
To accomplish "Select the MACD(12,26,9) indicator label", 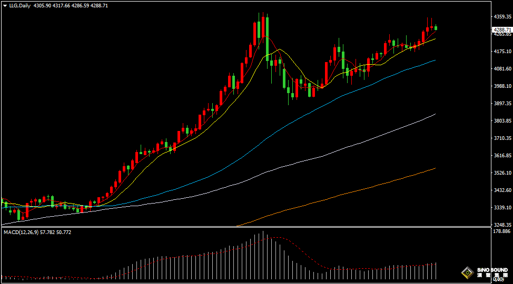I will click(37, 232).
